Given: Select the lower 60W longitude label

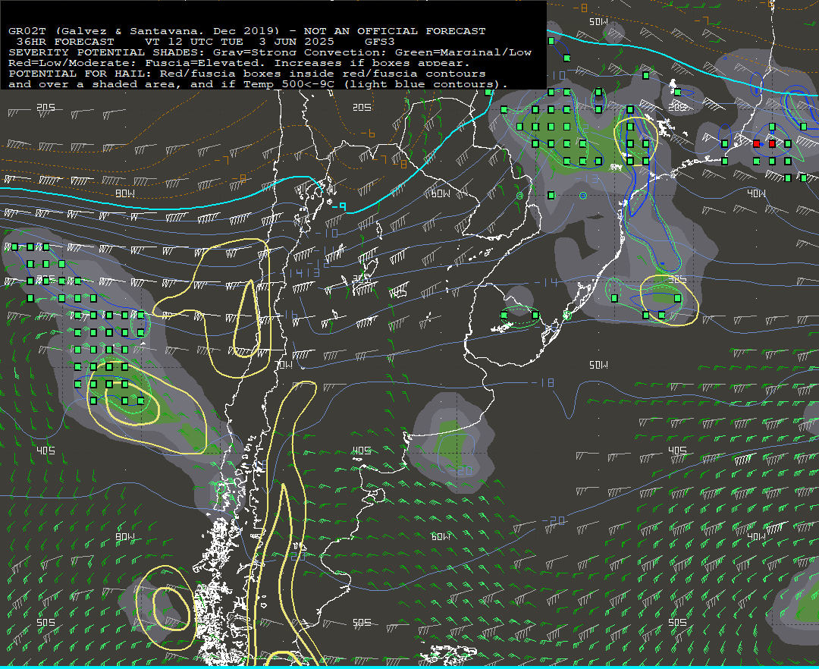Looking at the screenshot, I should [441, 537].
